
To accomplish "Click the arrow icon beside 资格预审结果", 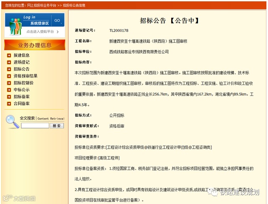I will [9, 76].
